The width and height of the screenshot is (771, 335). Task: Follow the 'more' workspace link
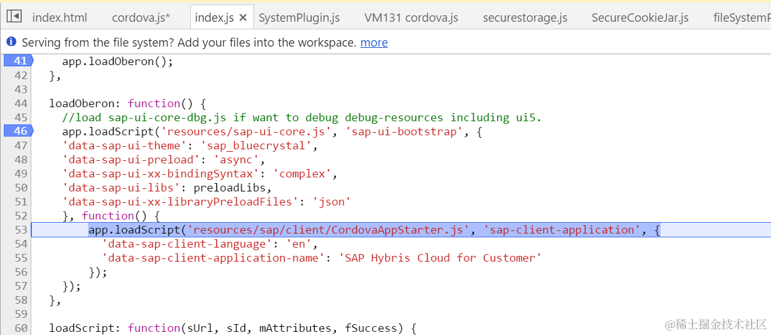374,43
